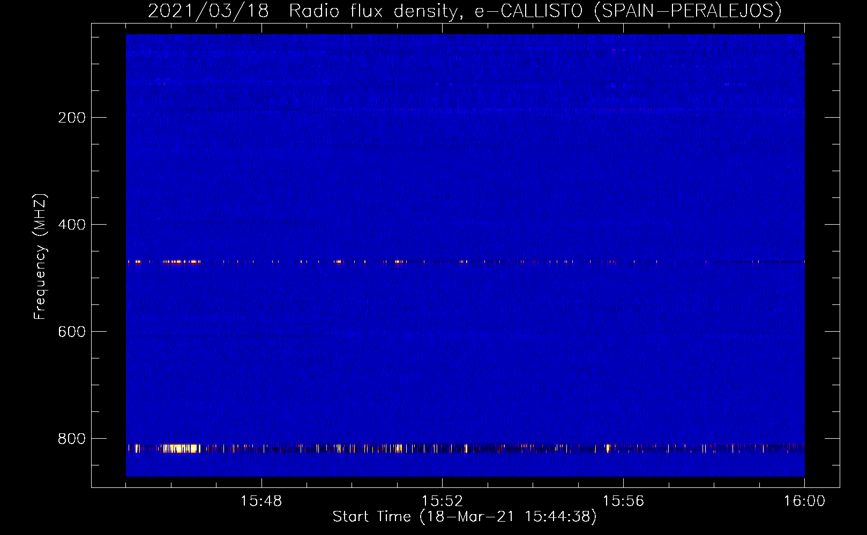Viewport: 867px width, 535px height.
Task: Select the '600' frequency axis label
Action: [71, 332]
